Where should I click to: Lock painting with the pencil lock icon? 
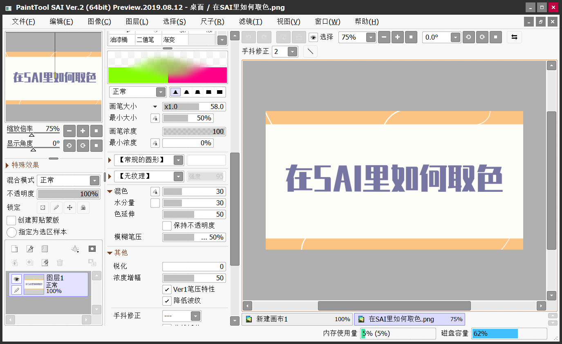[56, 207]
